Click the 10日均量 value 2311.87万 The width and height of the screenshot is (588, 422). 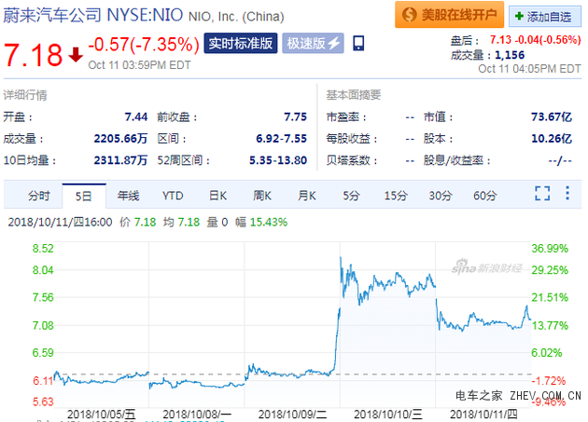tap(120, 160)
